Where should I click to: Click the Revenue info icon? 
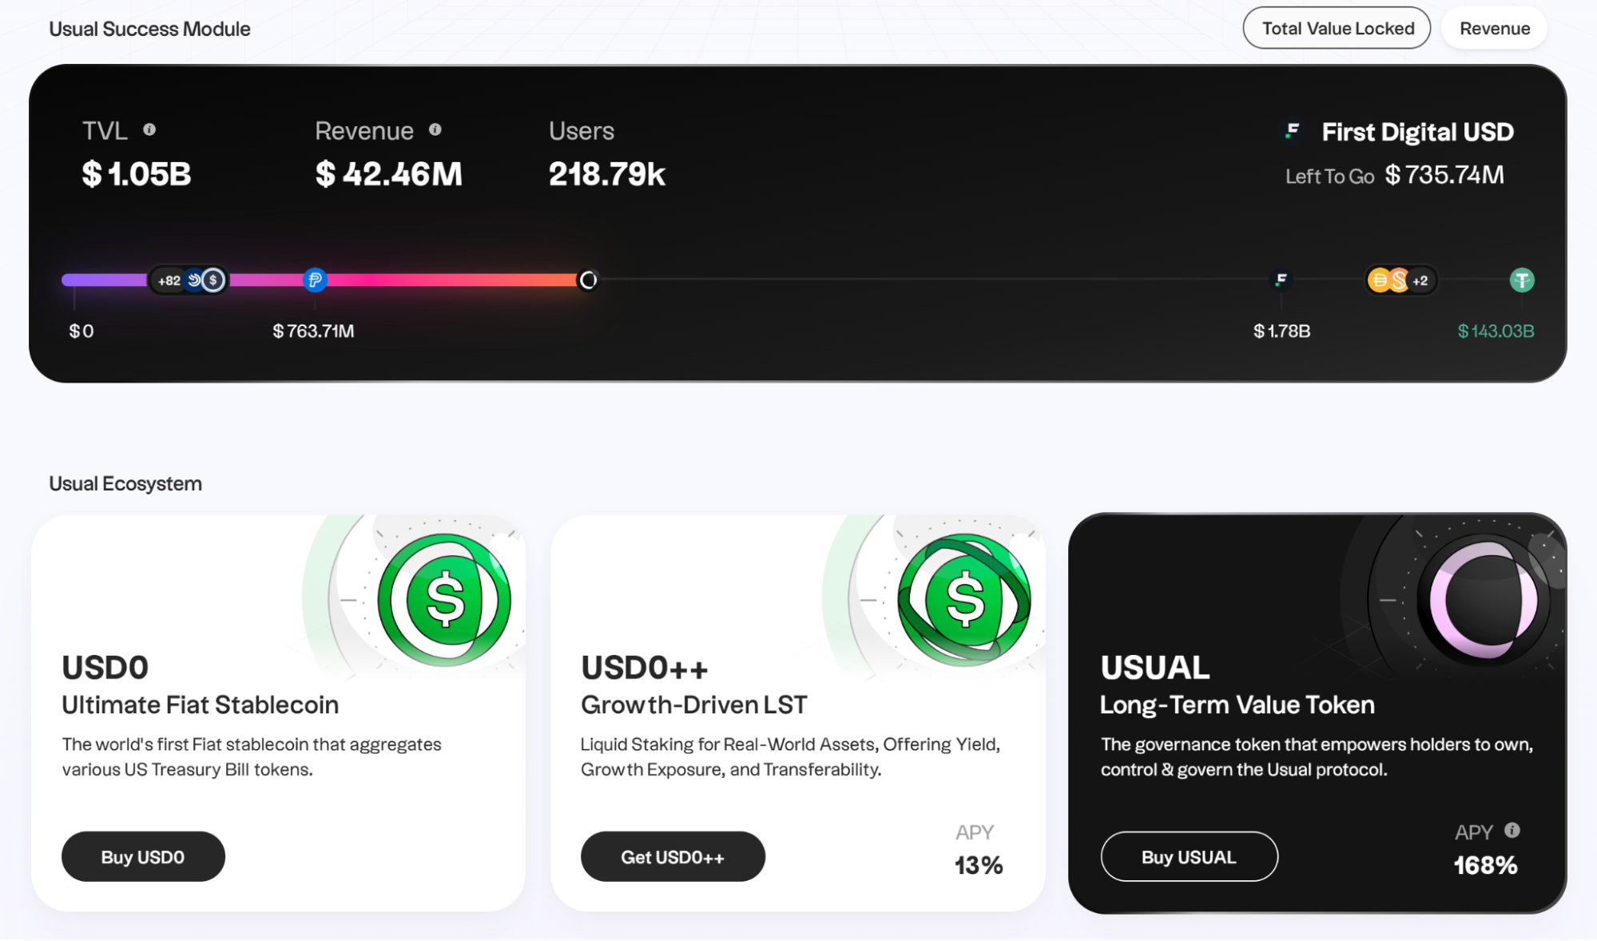coord(435,129)
